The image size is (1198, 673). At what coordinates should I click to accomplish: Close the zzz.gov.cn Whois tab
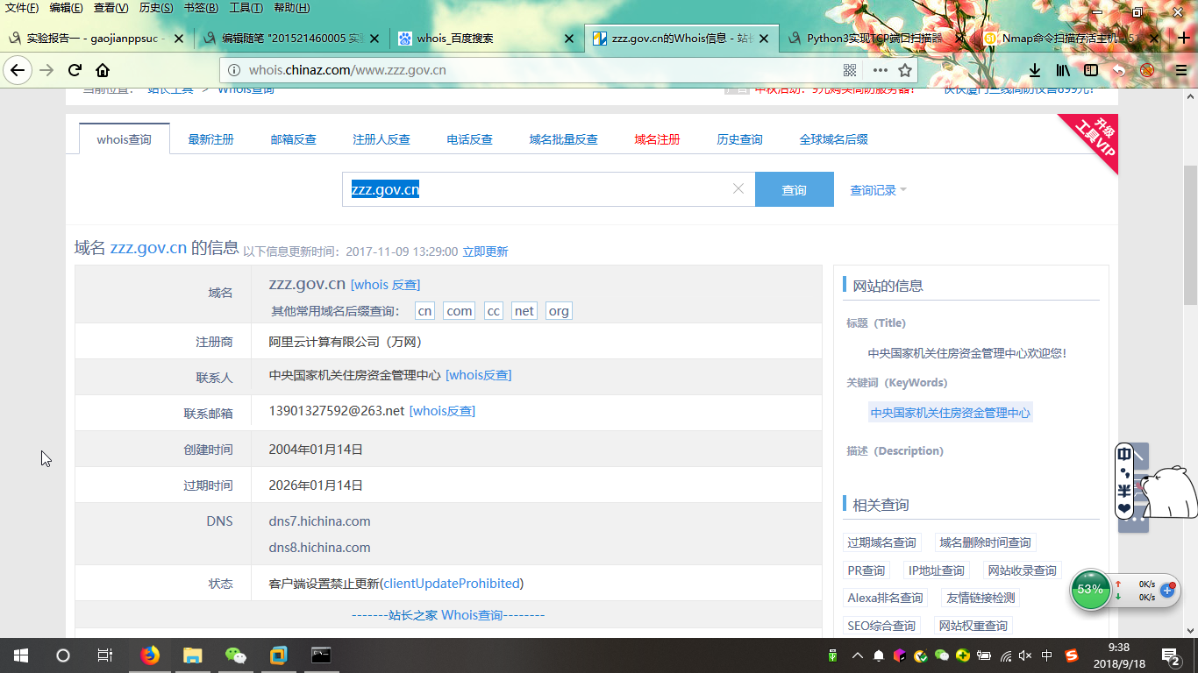pos(764,39)
